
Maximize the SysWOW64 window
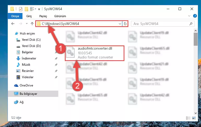coord(180,9)
